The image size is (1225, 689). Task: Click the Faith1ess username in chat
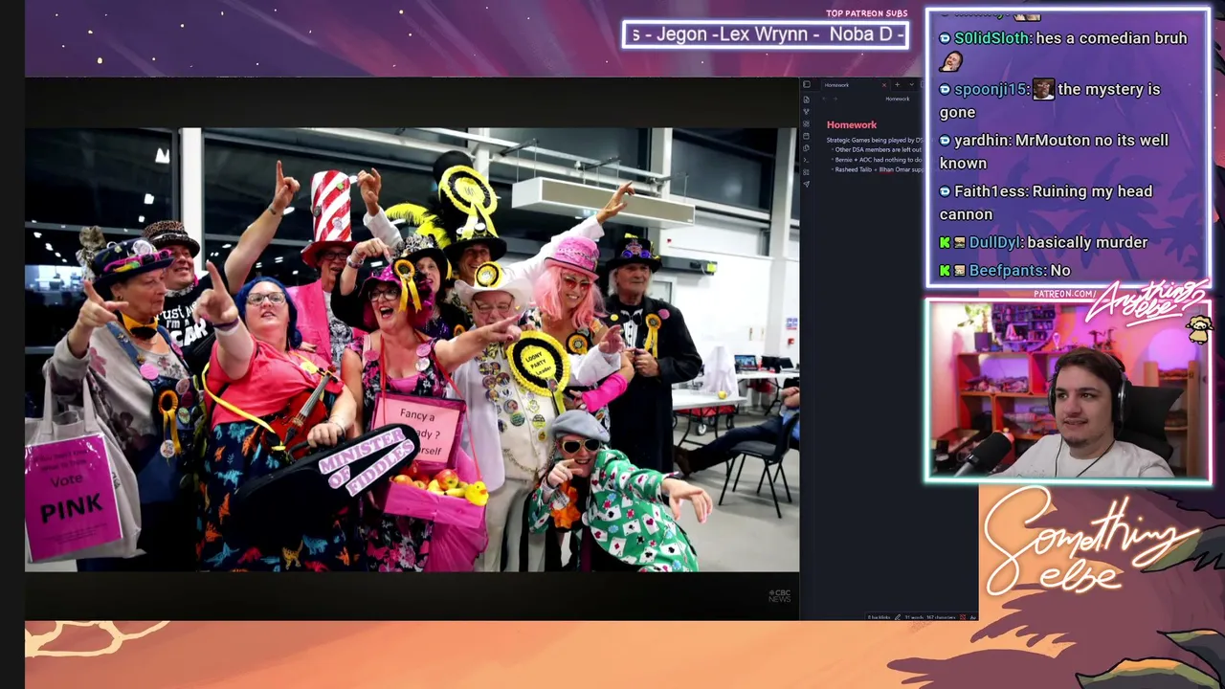click(991, 191)
